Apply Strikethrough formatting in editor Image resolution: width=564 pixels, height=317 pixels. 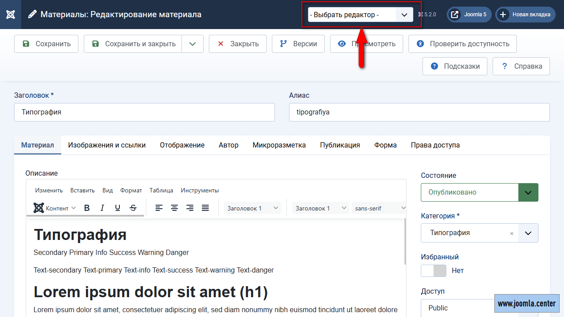pyautogui.click(x=133, y=208)
